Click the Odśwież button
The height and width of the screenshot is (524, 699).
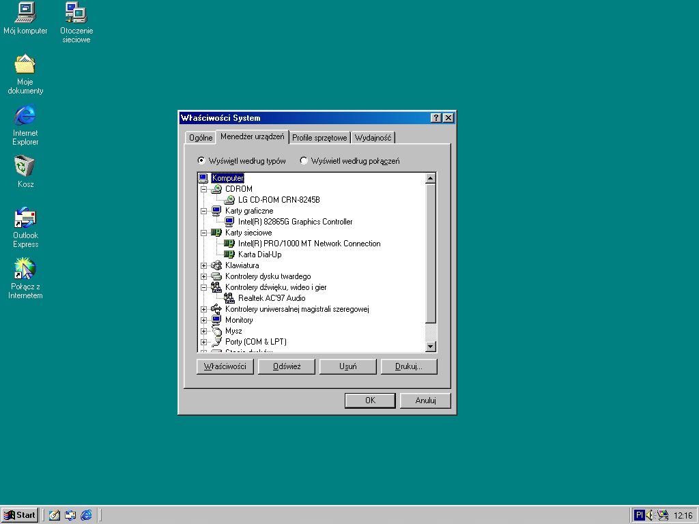(x=287, y=366)
